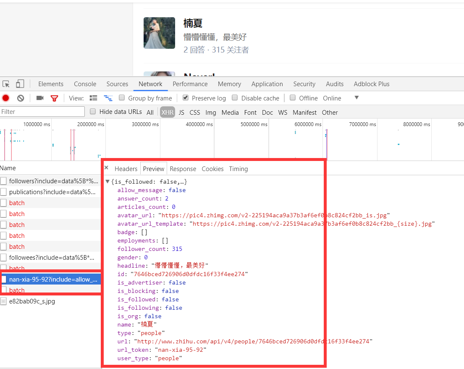Select the Preview tab
This screenshot has height=369, width=464.
point(154,169)
